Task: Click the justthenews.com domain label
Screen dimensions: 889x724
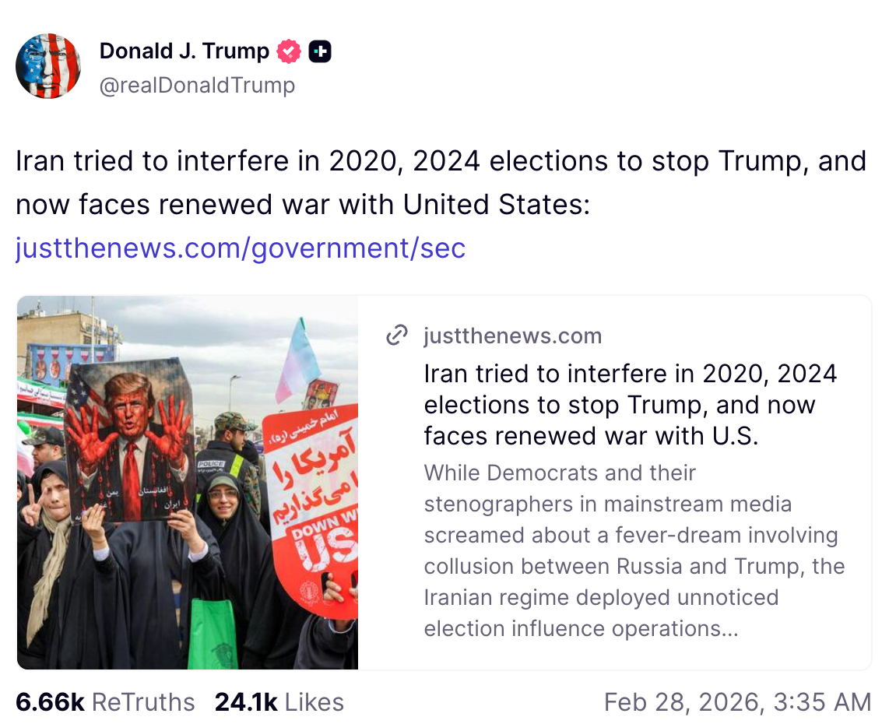Action: (x=512, y=336)
